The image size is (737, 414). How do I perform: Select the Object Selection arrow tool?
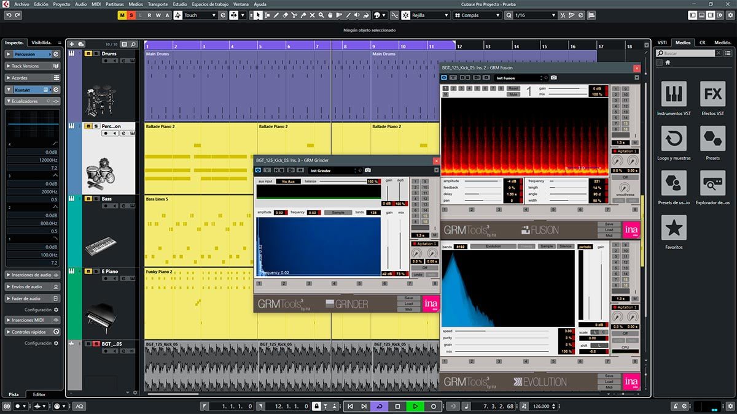click(259, 15)
